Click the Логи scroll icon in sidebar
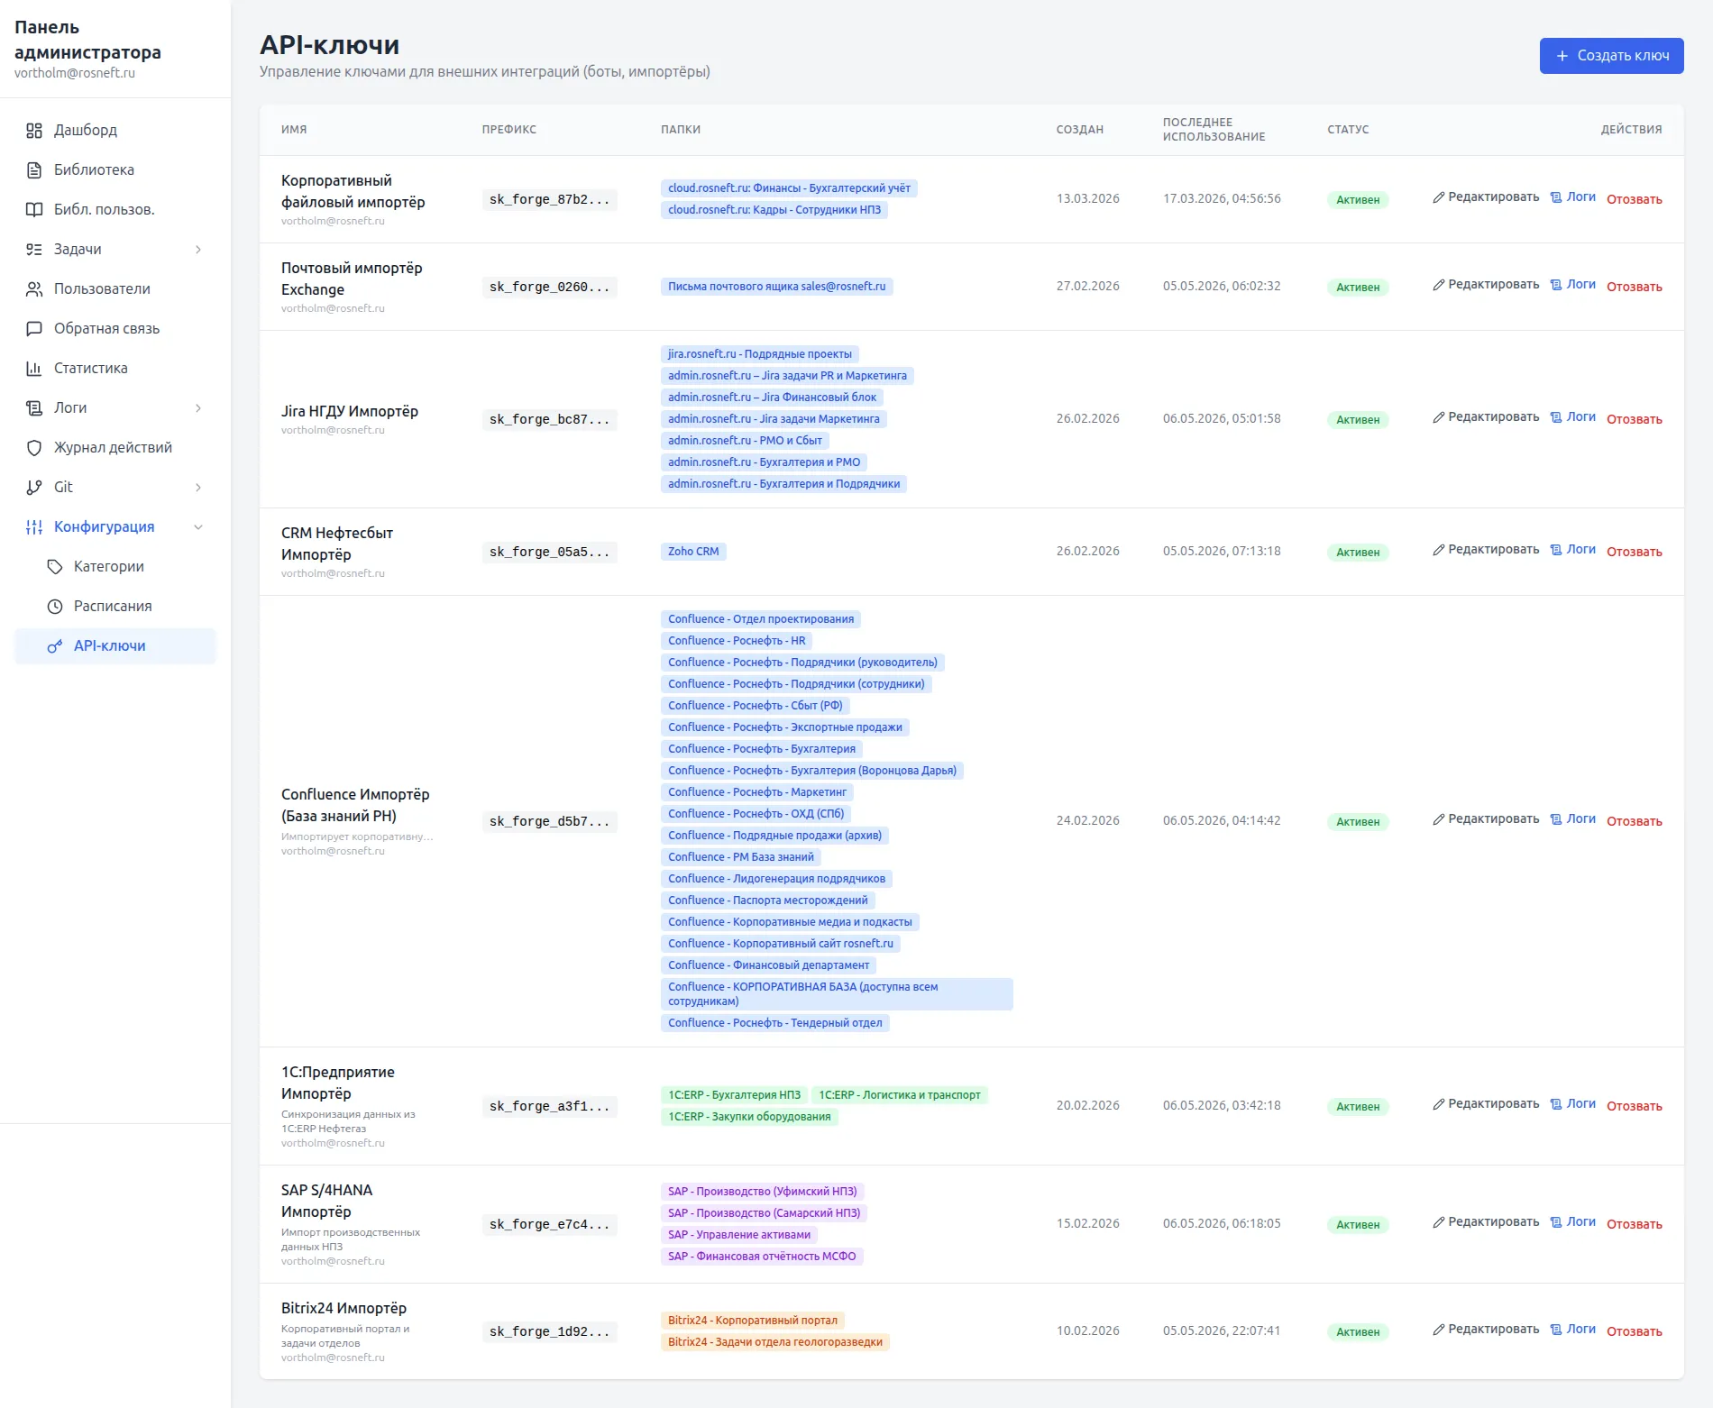This screenshot has width=1713, height=1408. pos(34,408)
